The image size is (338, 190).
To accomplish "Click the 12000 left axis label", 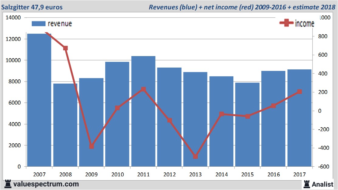I will tap(13, 39).
